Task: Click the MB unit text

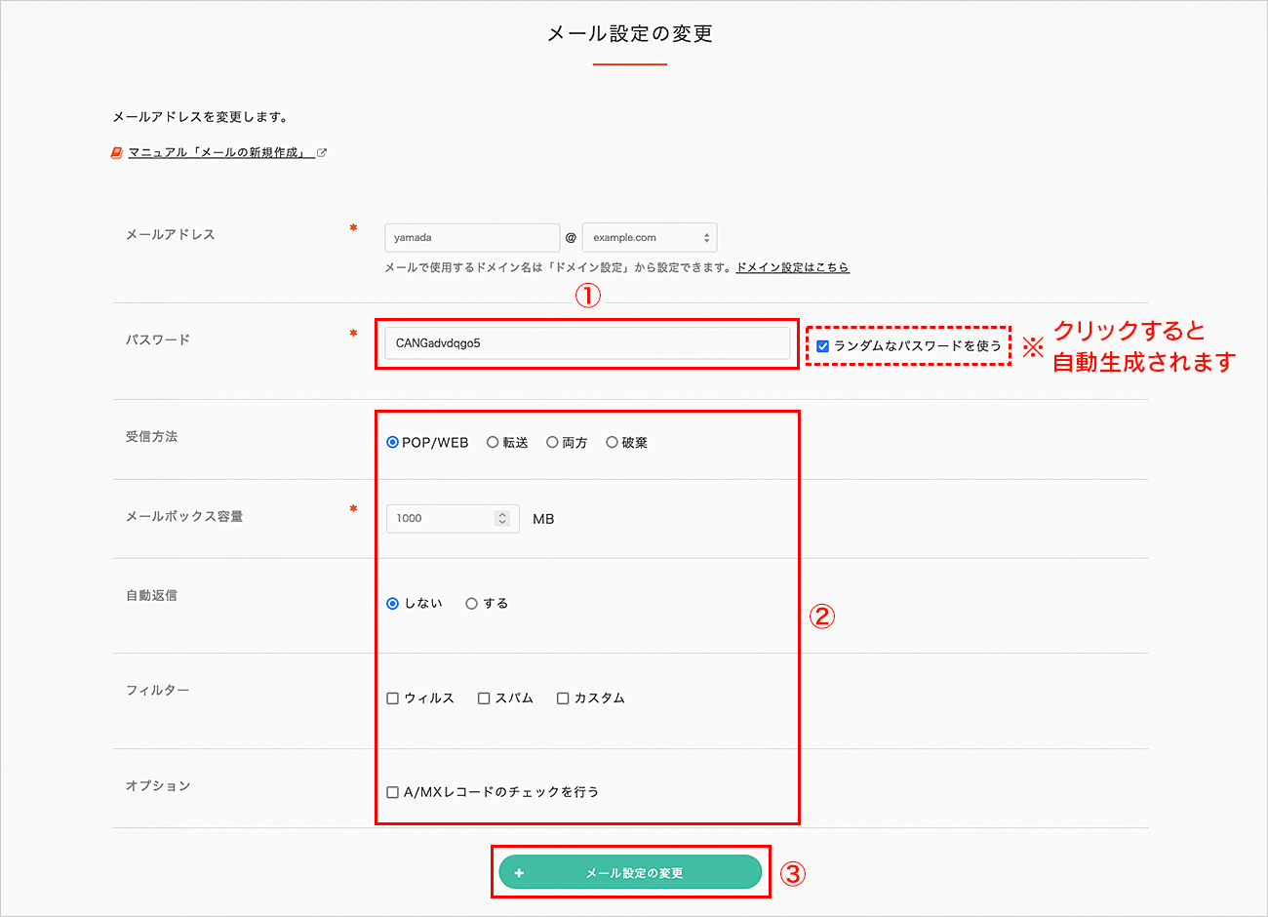Action: point(543,519)
